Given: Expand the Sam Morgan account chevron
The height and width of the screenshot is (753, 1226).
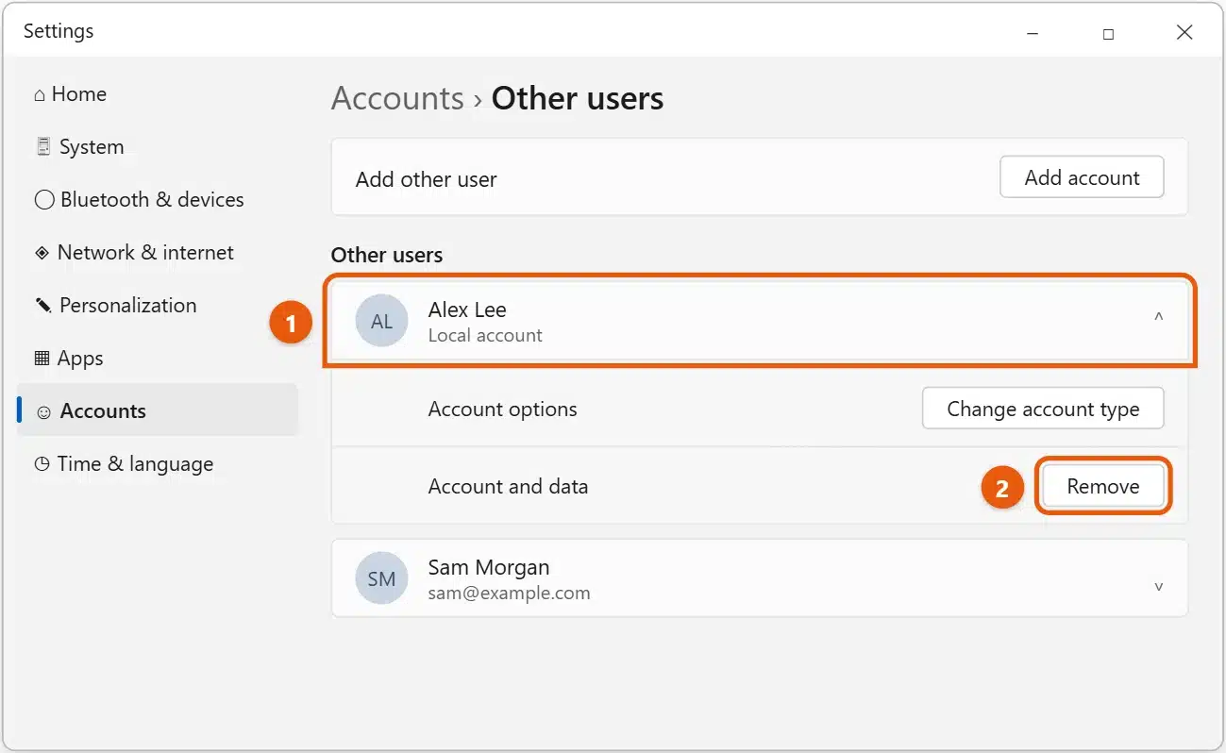Looking at the screenshot, I should pyautogui.click(x=1158, y=586).
